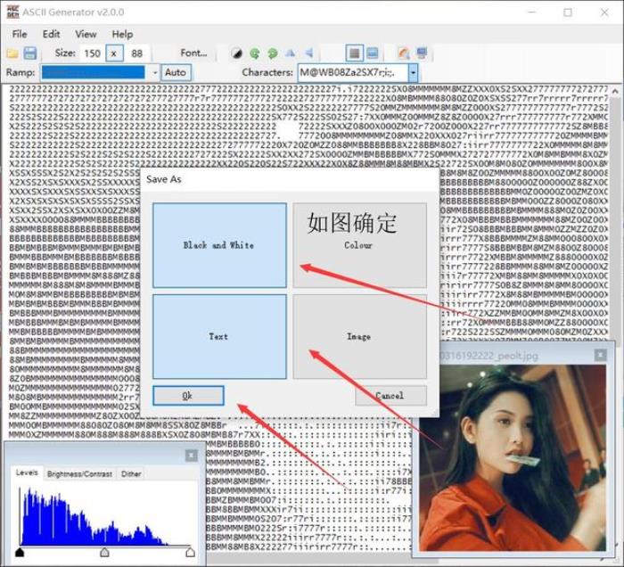
Task: Click the monitor icon in the toolbar
Action: 421,53
